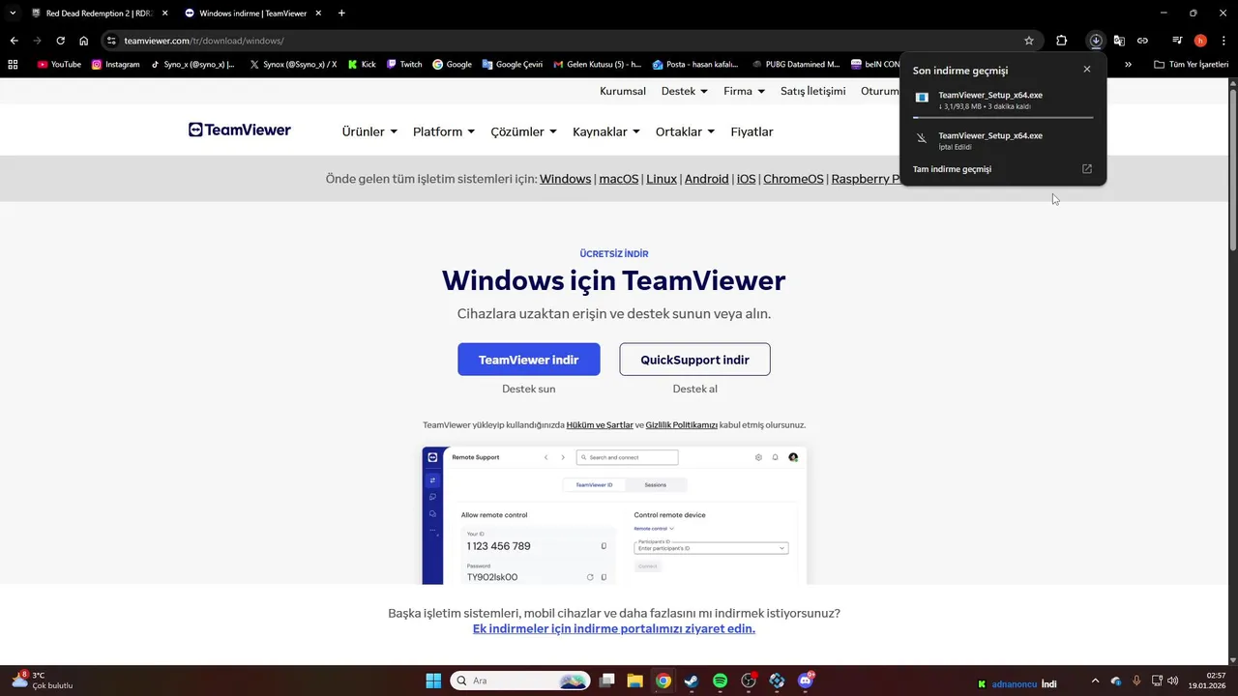Open the Google Çeviri bookmark
The height and width of the screenshot is (696, 1238).
coord(513,65)
